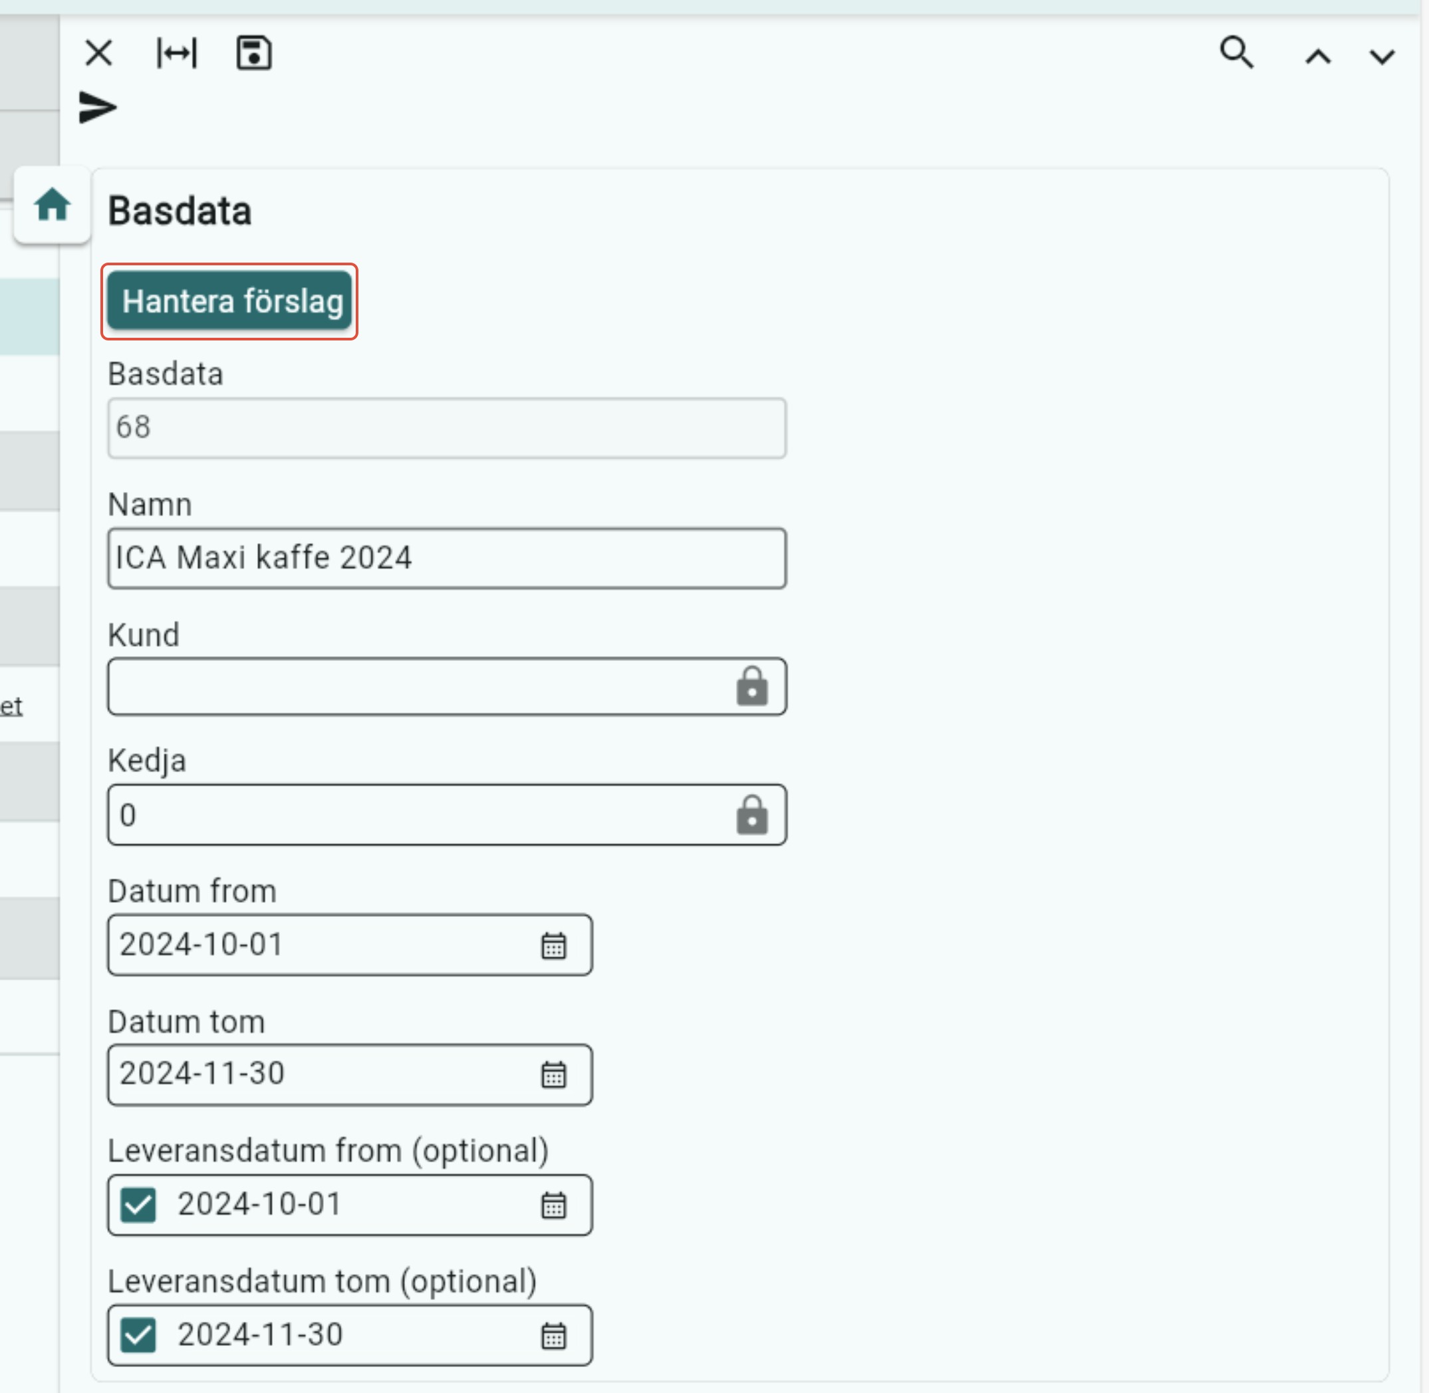1429x1393 pixels.
Task: Open the calendar for Leveransdatum from
Action: coord(553,1205)
